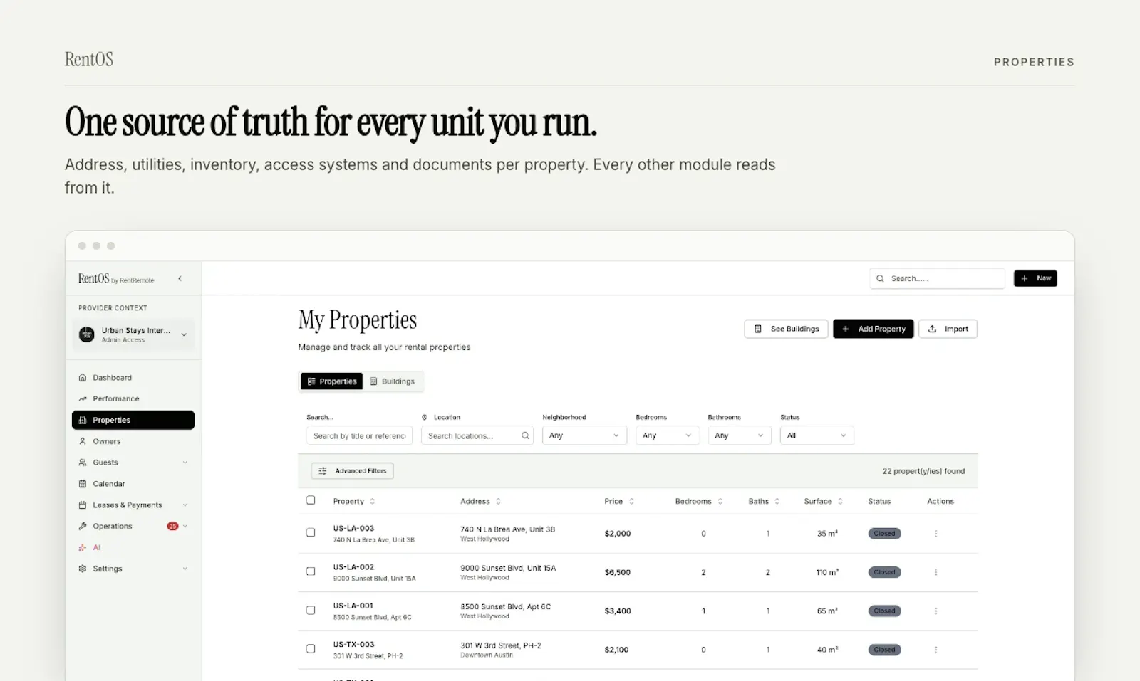Collapse the sidebar with the chevron arrow
This screenshot has width=1140, height=681.
[x=180, y=279]
